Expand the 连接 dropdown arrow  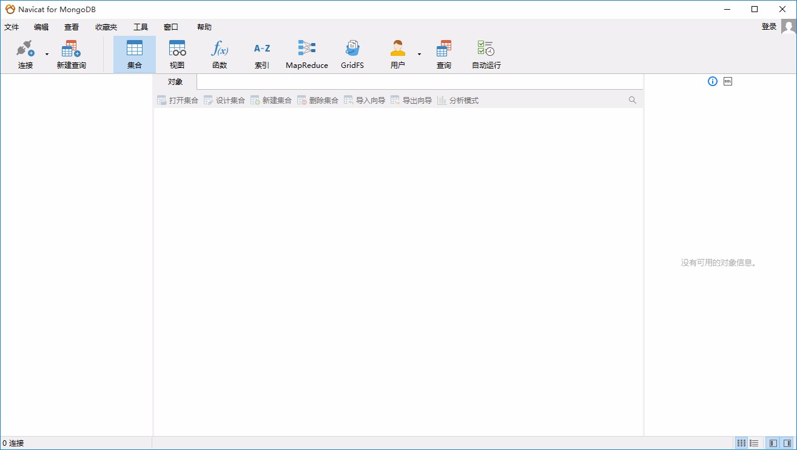[47, 55]
